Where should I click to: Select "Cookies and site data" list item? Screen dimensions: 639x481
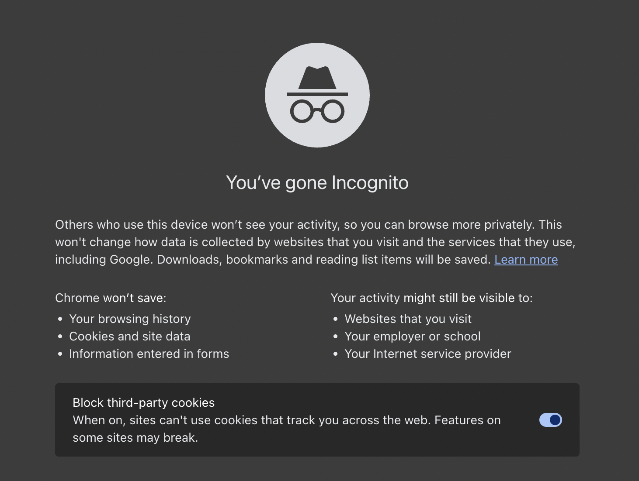(x=129, y=337)
